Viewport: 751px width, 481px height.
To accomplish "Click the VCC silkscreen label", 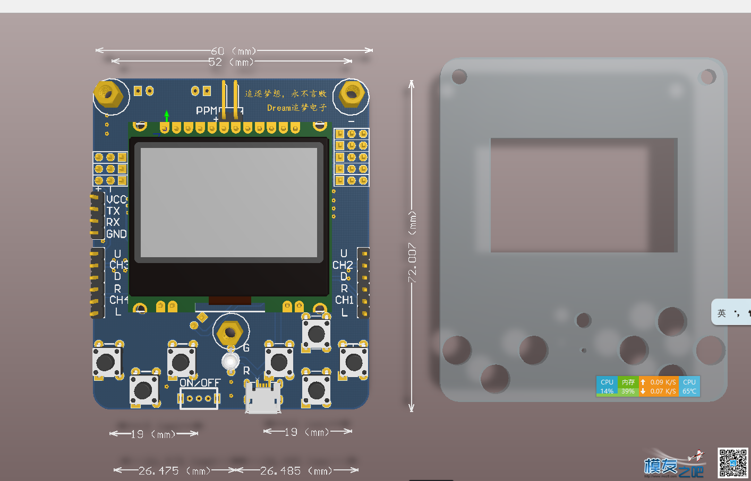I will click(x=116, y=199).
